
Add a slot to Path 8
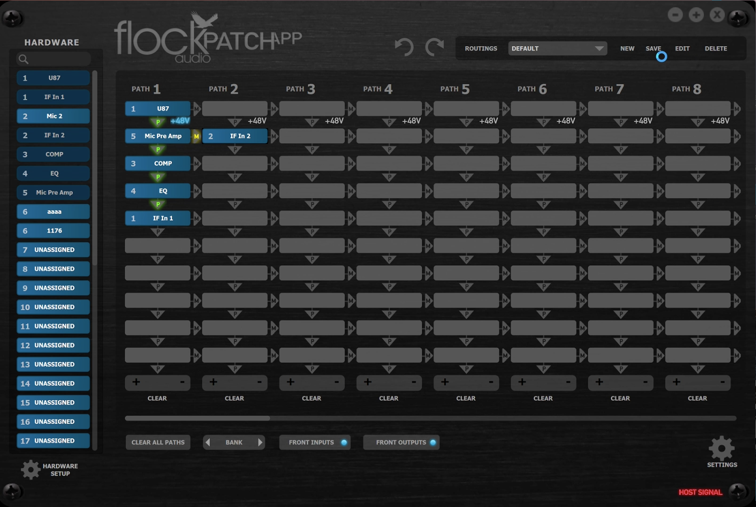click(676, 382)
